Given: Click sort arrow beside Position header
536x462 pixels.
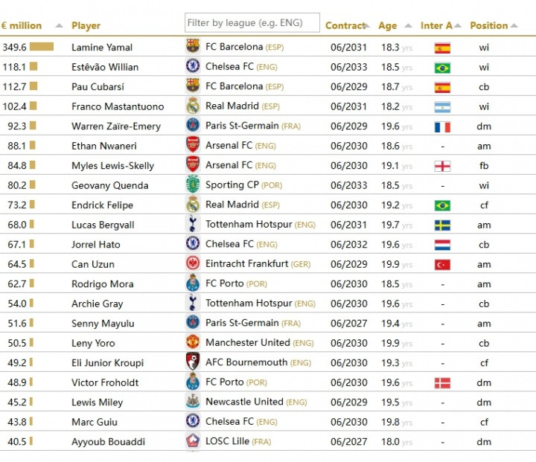Looking at the screenshot, I should click(x=514, y=26).
